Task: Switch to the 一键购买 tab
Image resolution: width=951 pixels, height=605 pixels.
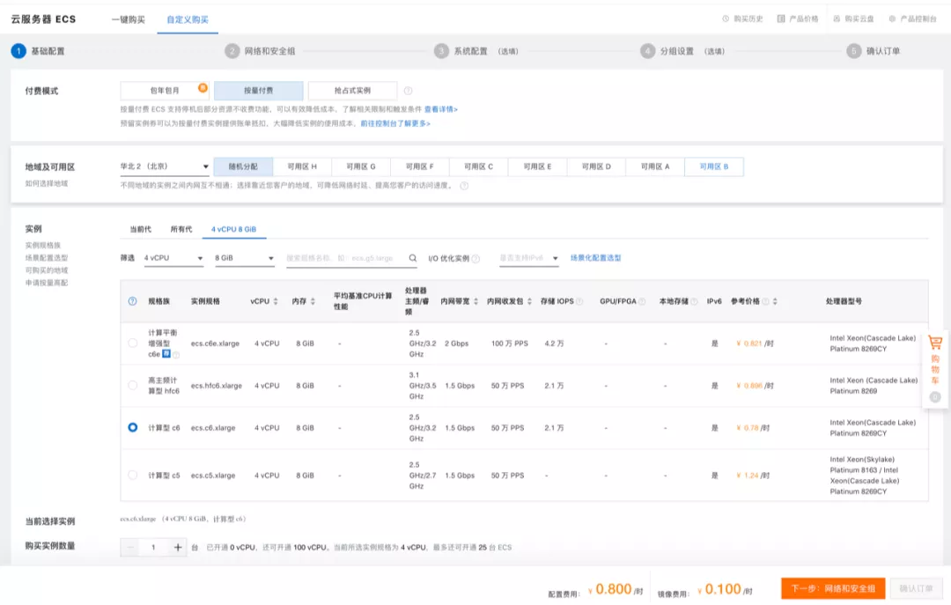Action: tap(128, 19)
